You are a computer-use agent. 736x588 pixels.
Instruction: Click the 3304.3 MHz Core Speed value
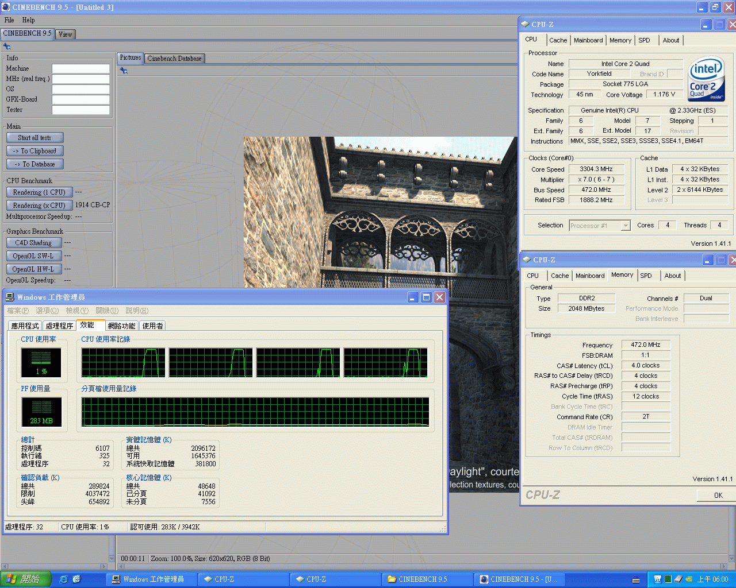coord(596,169)
